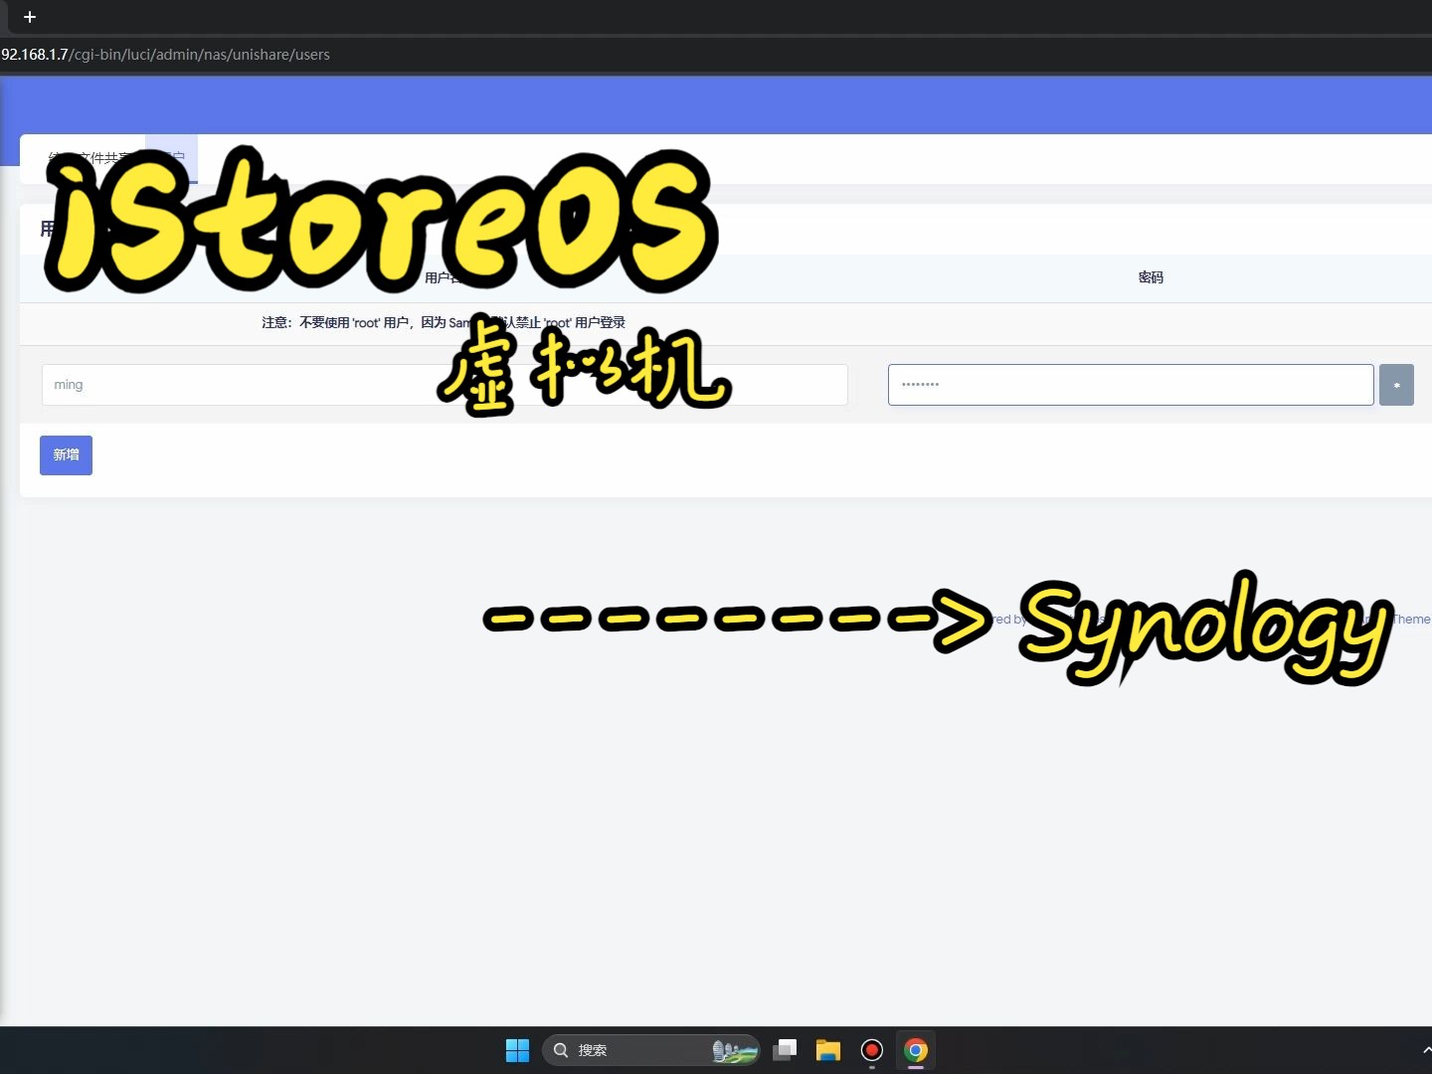Toggle password visibility with the asterisk button
Viewport: 1432px width, 1074px height.
[x=1396, y=385]
